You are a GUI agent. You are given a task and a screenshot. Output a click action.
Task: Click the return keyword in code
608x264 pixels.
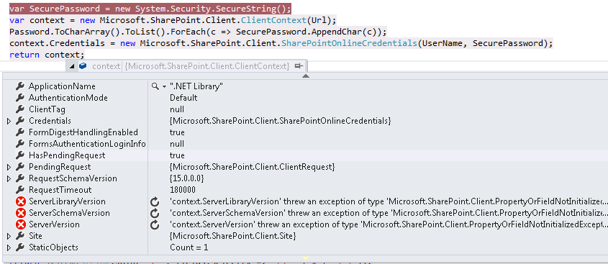click(x=24, y=55)
